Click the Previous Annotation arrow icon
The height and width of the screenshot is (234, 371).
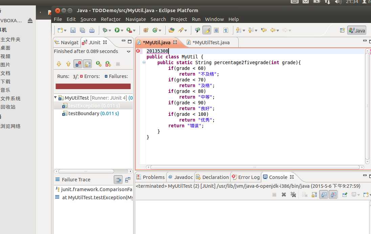[x=250, y=30]
